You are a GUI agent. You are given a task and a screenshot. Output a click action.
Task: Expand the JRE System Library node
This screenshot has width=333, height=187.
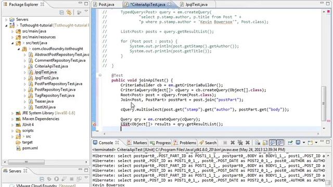pos(12,113)
